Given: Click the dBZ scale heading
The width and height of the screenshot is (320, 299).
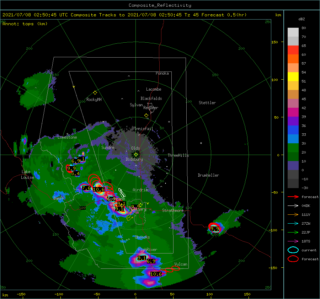Looking at the screenshot, I should 302,19.
